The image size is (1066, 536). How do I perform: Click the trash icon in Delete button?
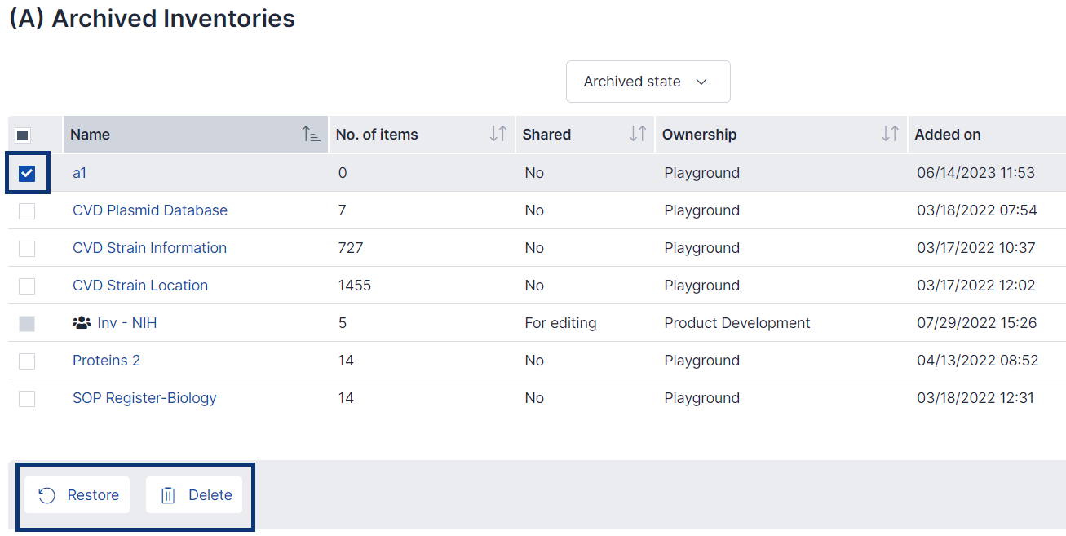[169, 494]
